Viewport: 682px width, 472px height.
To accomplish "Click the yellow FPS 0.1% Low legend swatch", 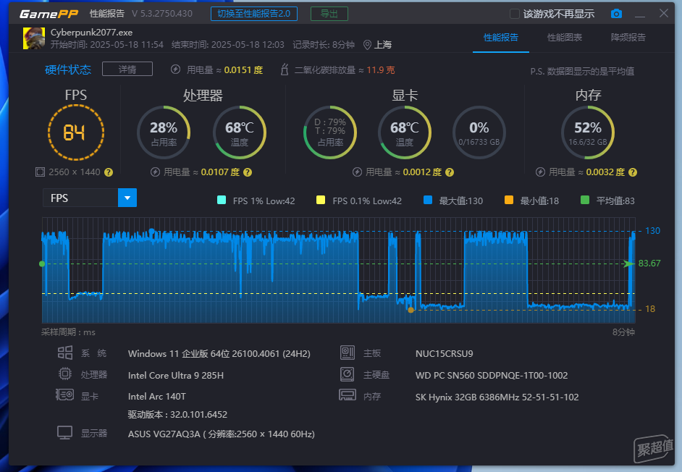I will tap(321, 200).
